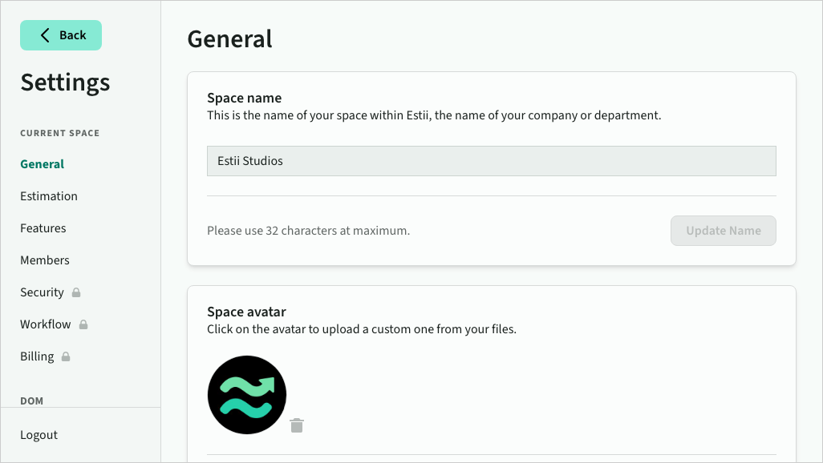823x463 pixels.
Task: Click the lock icon beside Billing
Action: [66, 356]
